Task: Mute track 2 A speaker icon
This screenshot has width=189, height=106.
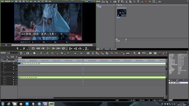Action: click(x=14, y=80)
